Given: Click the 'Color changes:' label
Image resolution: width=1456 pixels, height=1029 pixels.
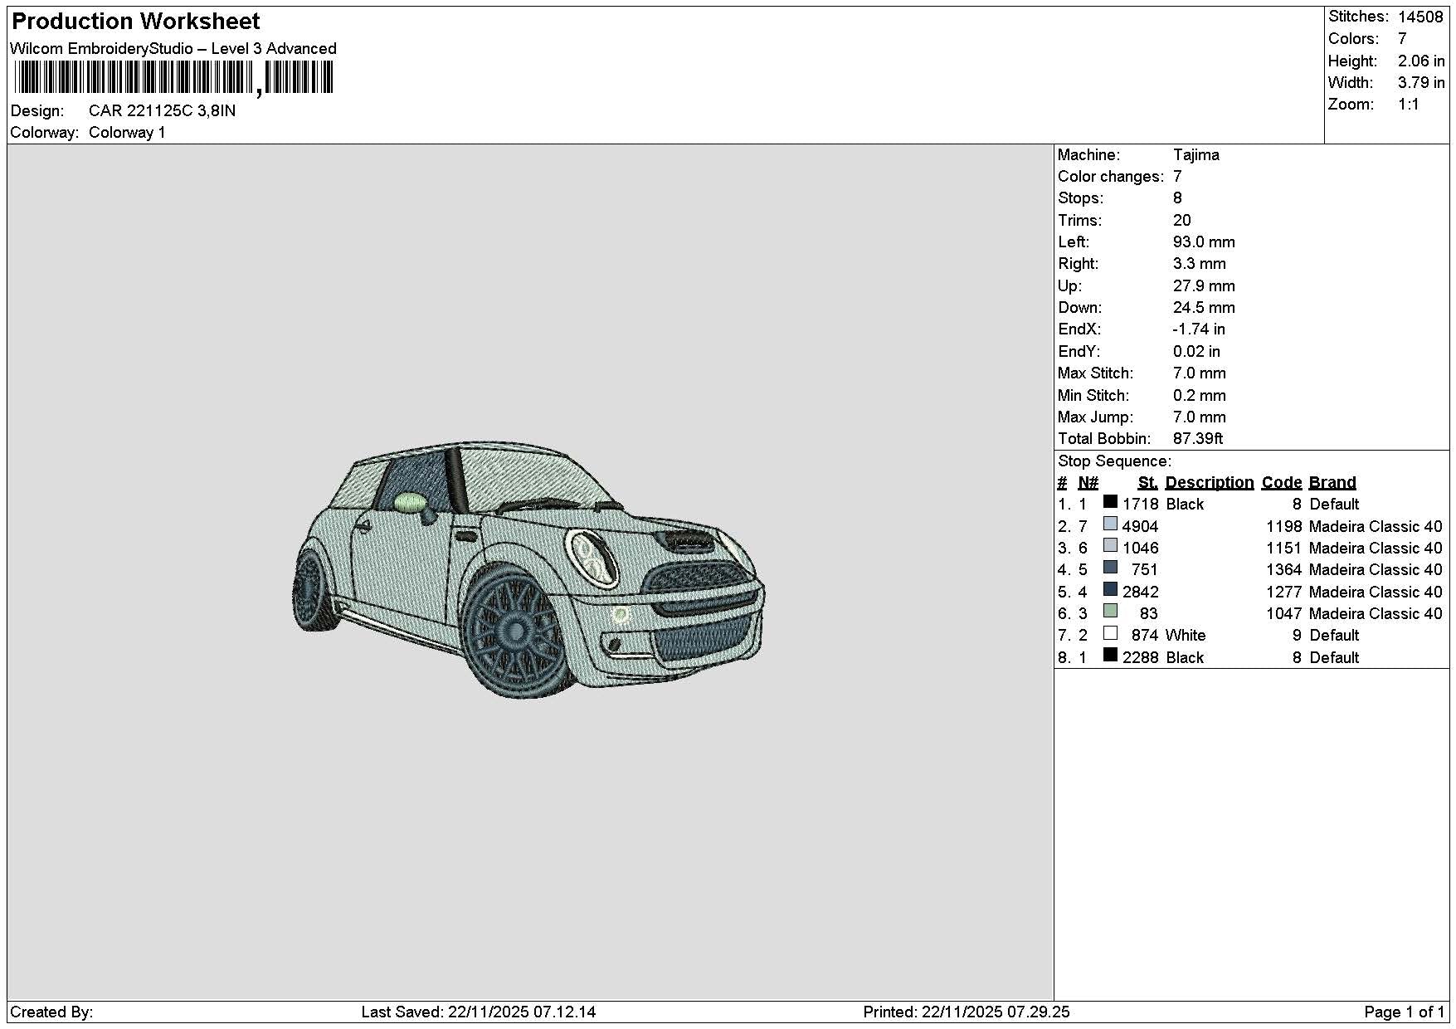Looking at the screenshot, I should point(1111,177).
